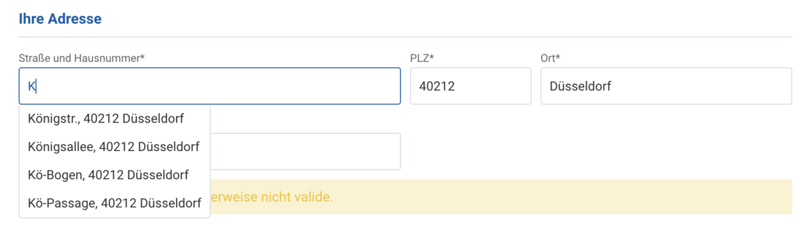Click the partially hidden field below street input
The height and width of the screenshot is (232, 810).
[305, 152]
